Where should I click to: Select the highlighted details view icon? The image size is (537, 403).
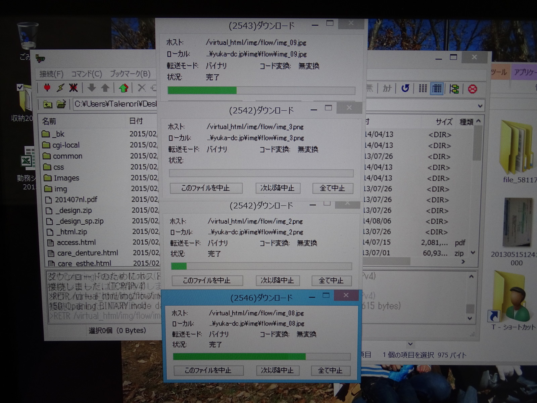[437, 89]
